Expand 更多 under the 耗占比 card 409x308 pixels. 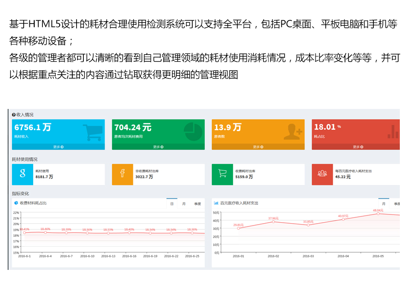coord(356,147)
